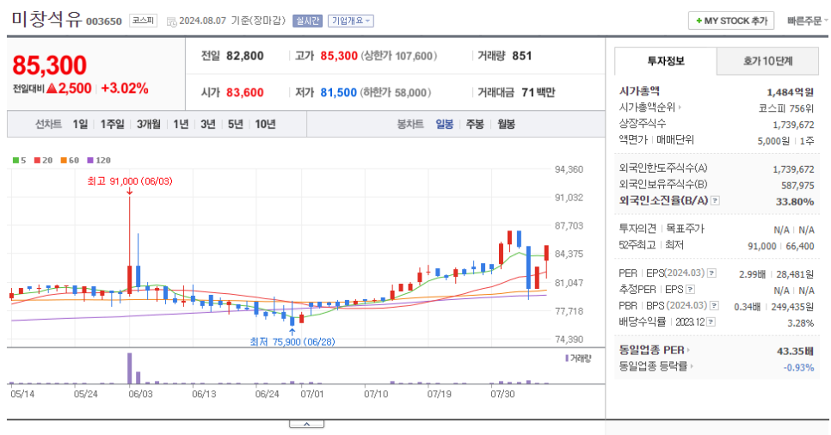Select the 1주일 line chart period
The height and width of the screenshot is (435, 831).
point(113,124)
